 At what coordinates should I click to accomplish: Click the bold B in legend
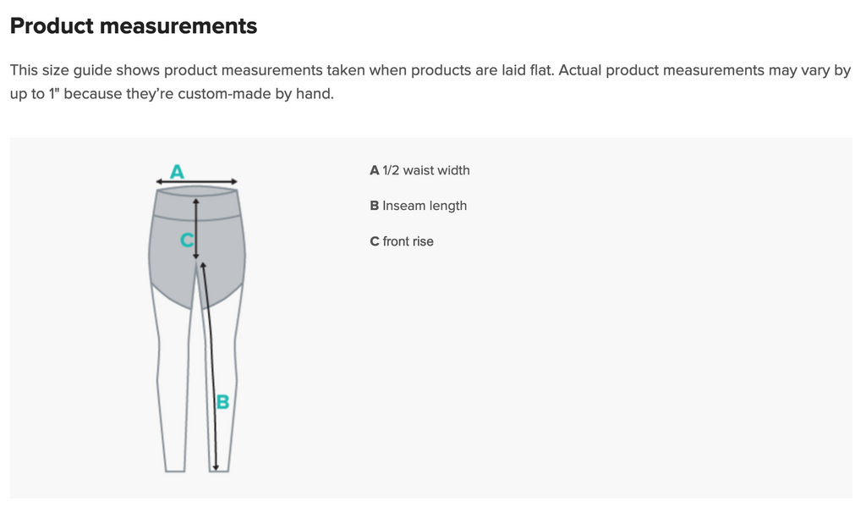click(x=375, y=206)
